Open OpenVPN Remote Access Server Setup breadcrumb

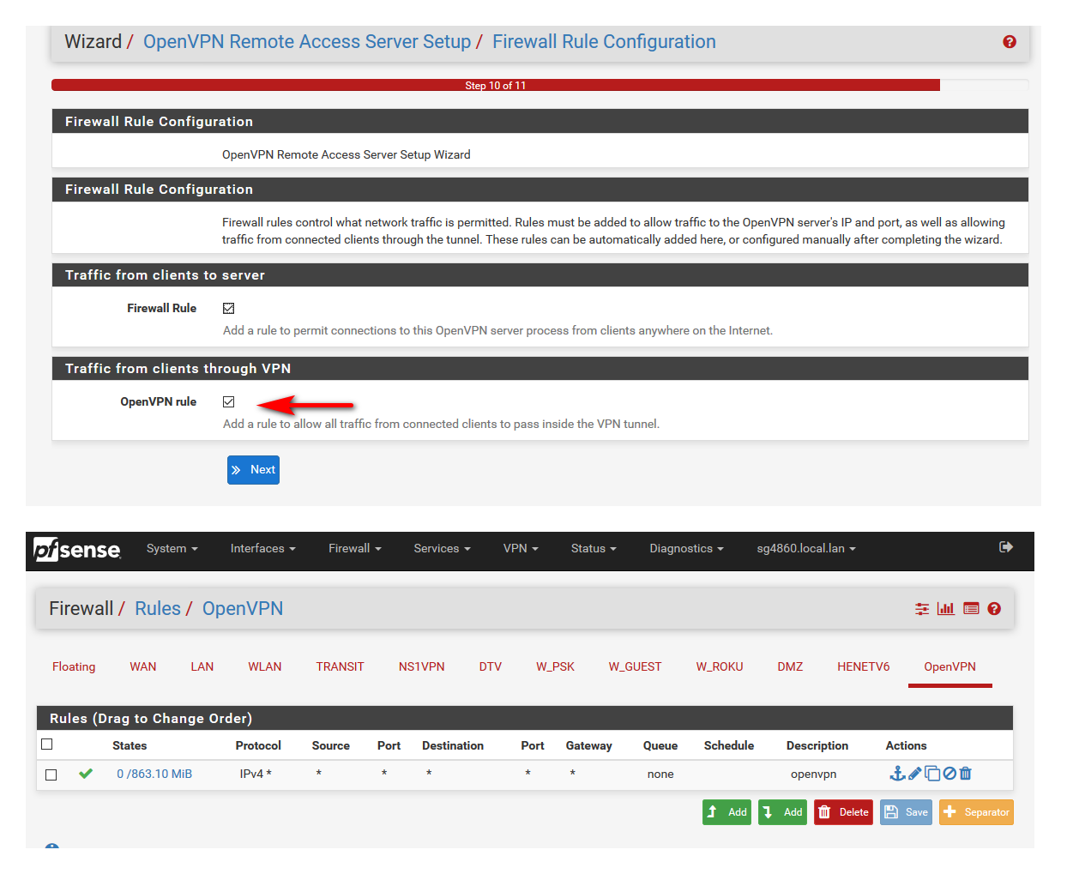coord(307,42)
